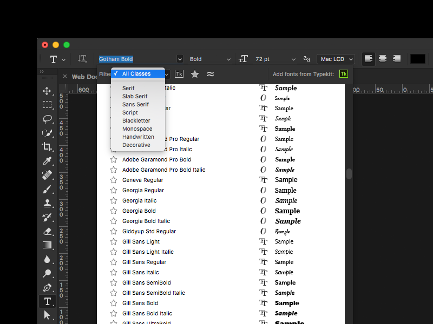Screen dimensions: 433x324
Task: Choose Slab Serif filter option
Action: point(138,96)
